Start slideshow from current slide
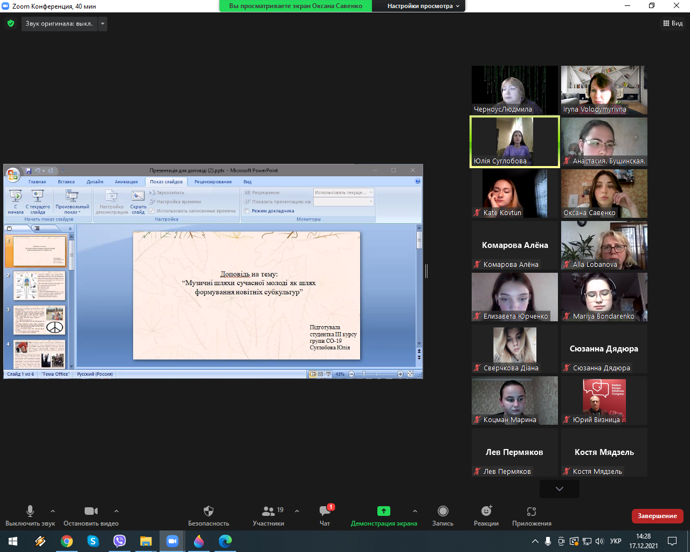Viewport: 690px width, 552px height. point(38,202)
